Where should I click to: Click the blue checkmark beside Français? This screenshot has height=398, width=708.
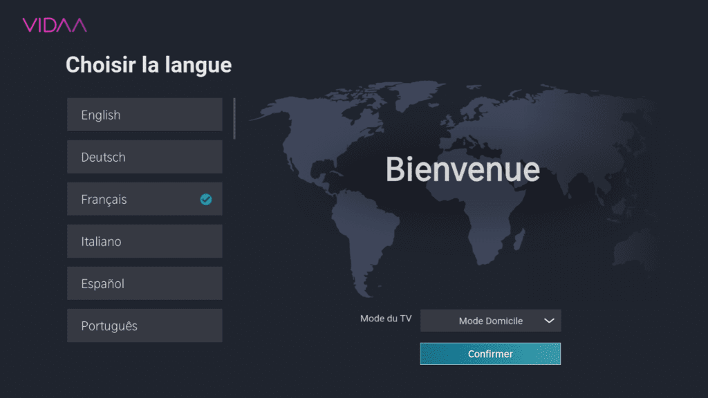coord(205,200)
